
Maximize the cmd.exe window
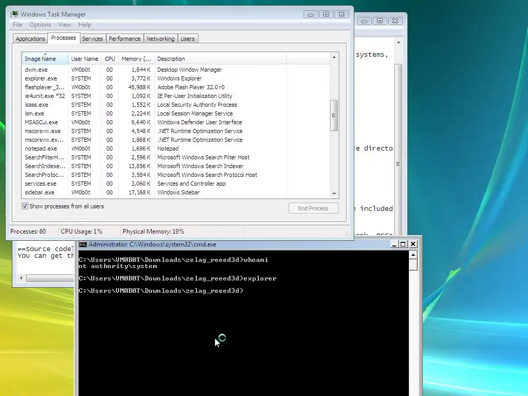tap(403, 244)
